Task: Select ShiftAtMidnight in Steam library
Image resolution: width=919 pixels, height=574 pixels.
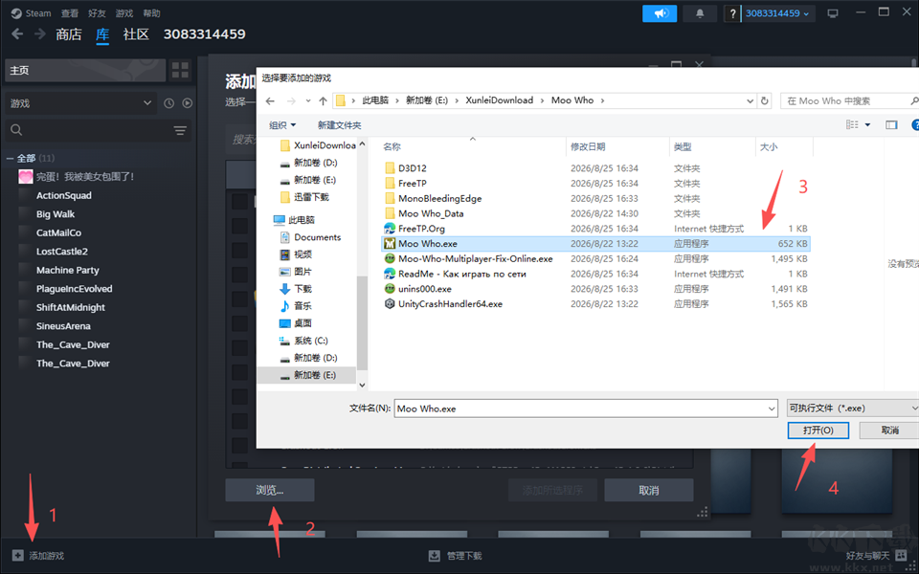Action: [70, 307]
